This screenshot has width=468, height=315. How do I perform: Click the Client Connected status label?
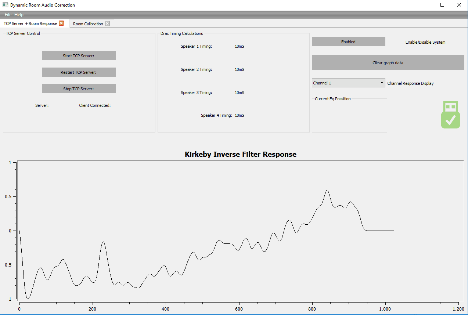(x=95, y=105)
